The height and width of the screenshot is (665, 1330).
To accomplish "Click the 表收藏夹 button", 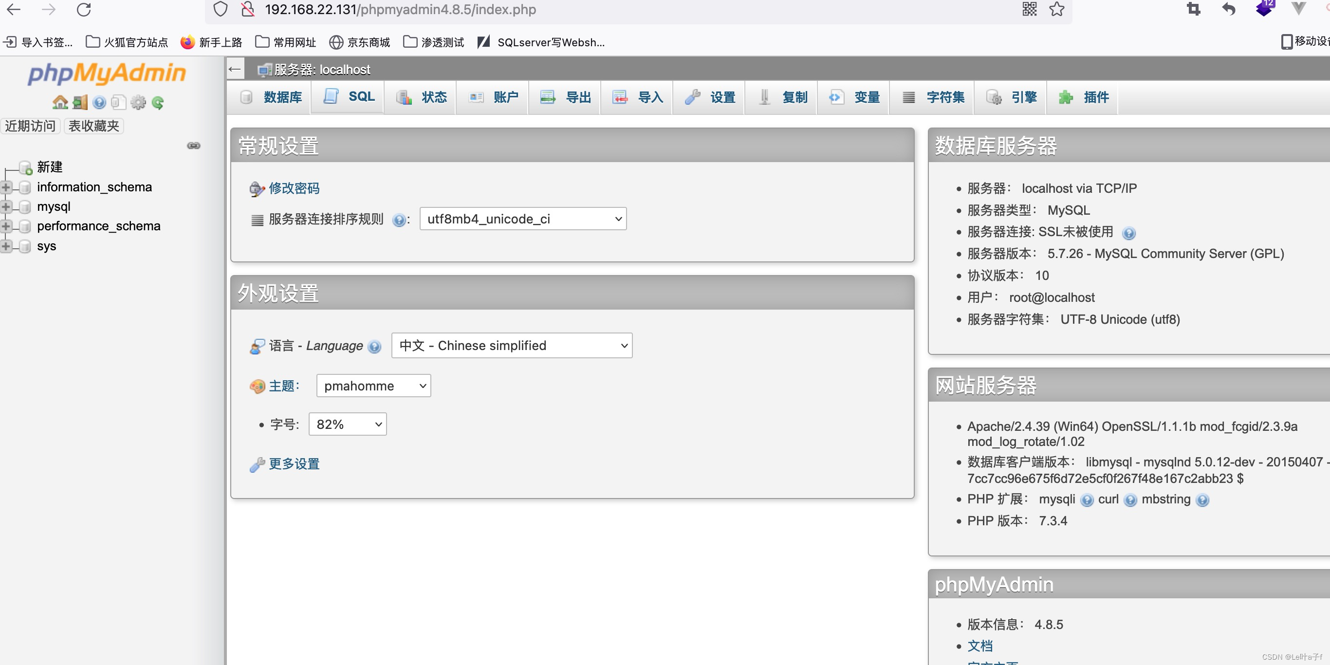I will tap(93, 126).
